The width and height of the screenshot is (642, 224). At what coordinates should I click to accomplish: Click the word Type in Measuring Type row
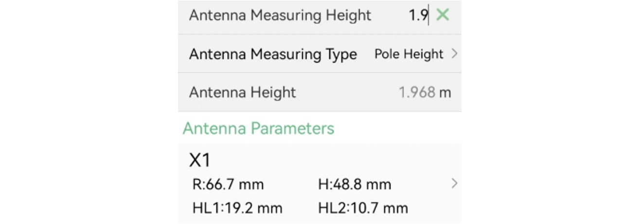click(339, 54)
